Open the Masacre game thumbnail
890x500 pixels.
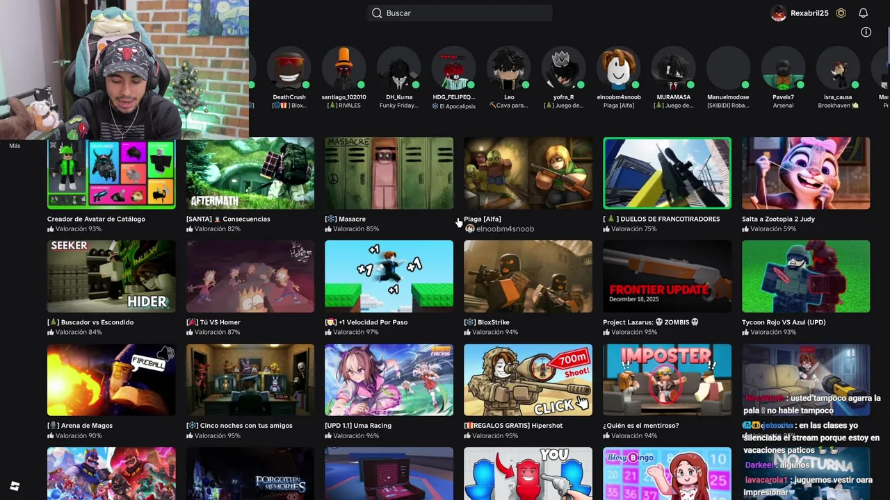click(x=389, y=173)
